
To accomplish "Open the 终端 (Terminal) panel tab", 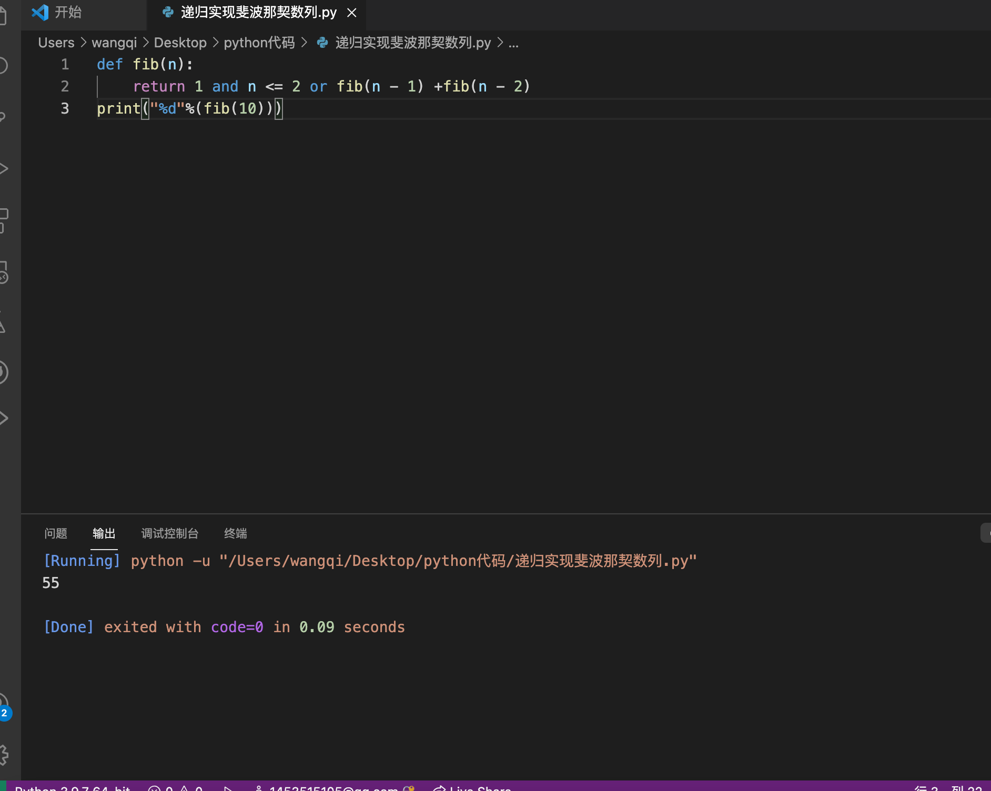I will point(236,533).
